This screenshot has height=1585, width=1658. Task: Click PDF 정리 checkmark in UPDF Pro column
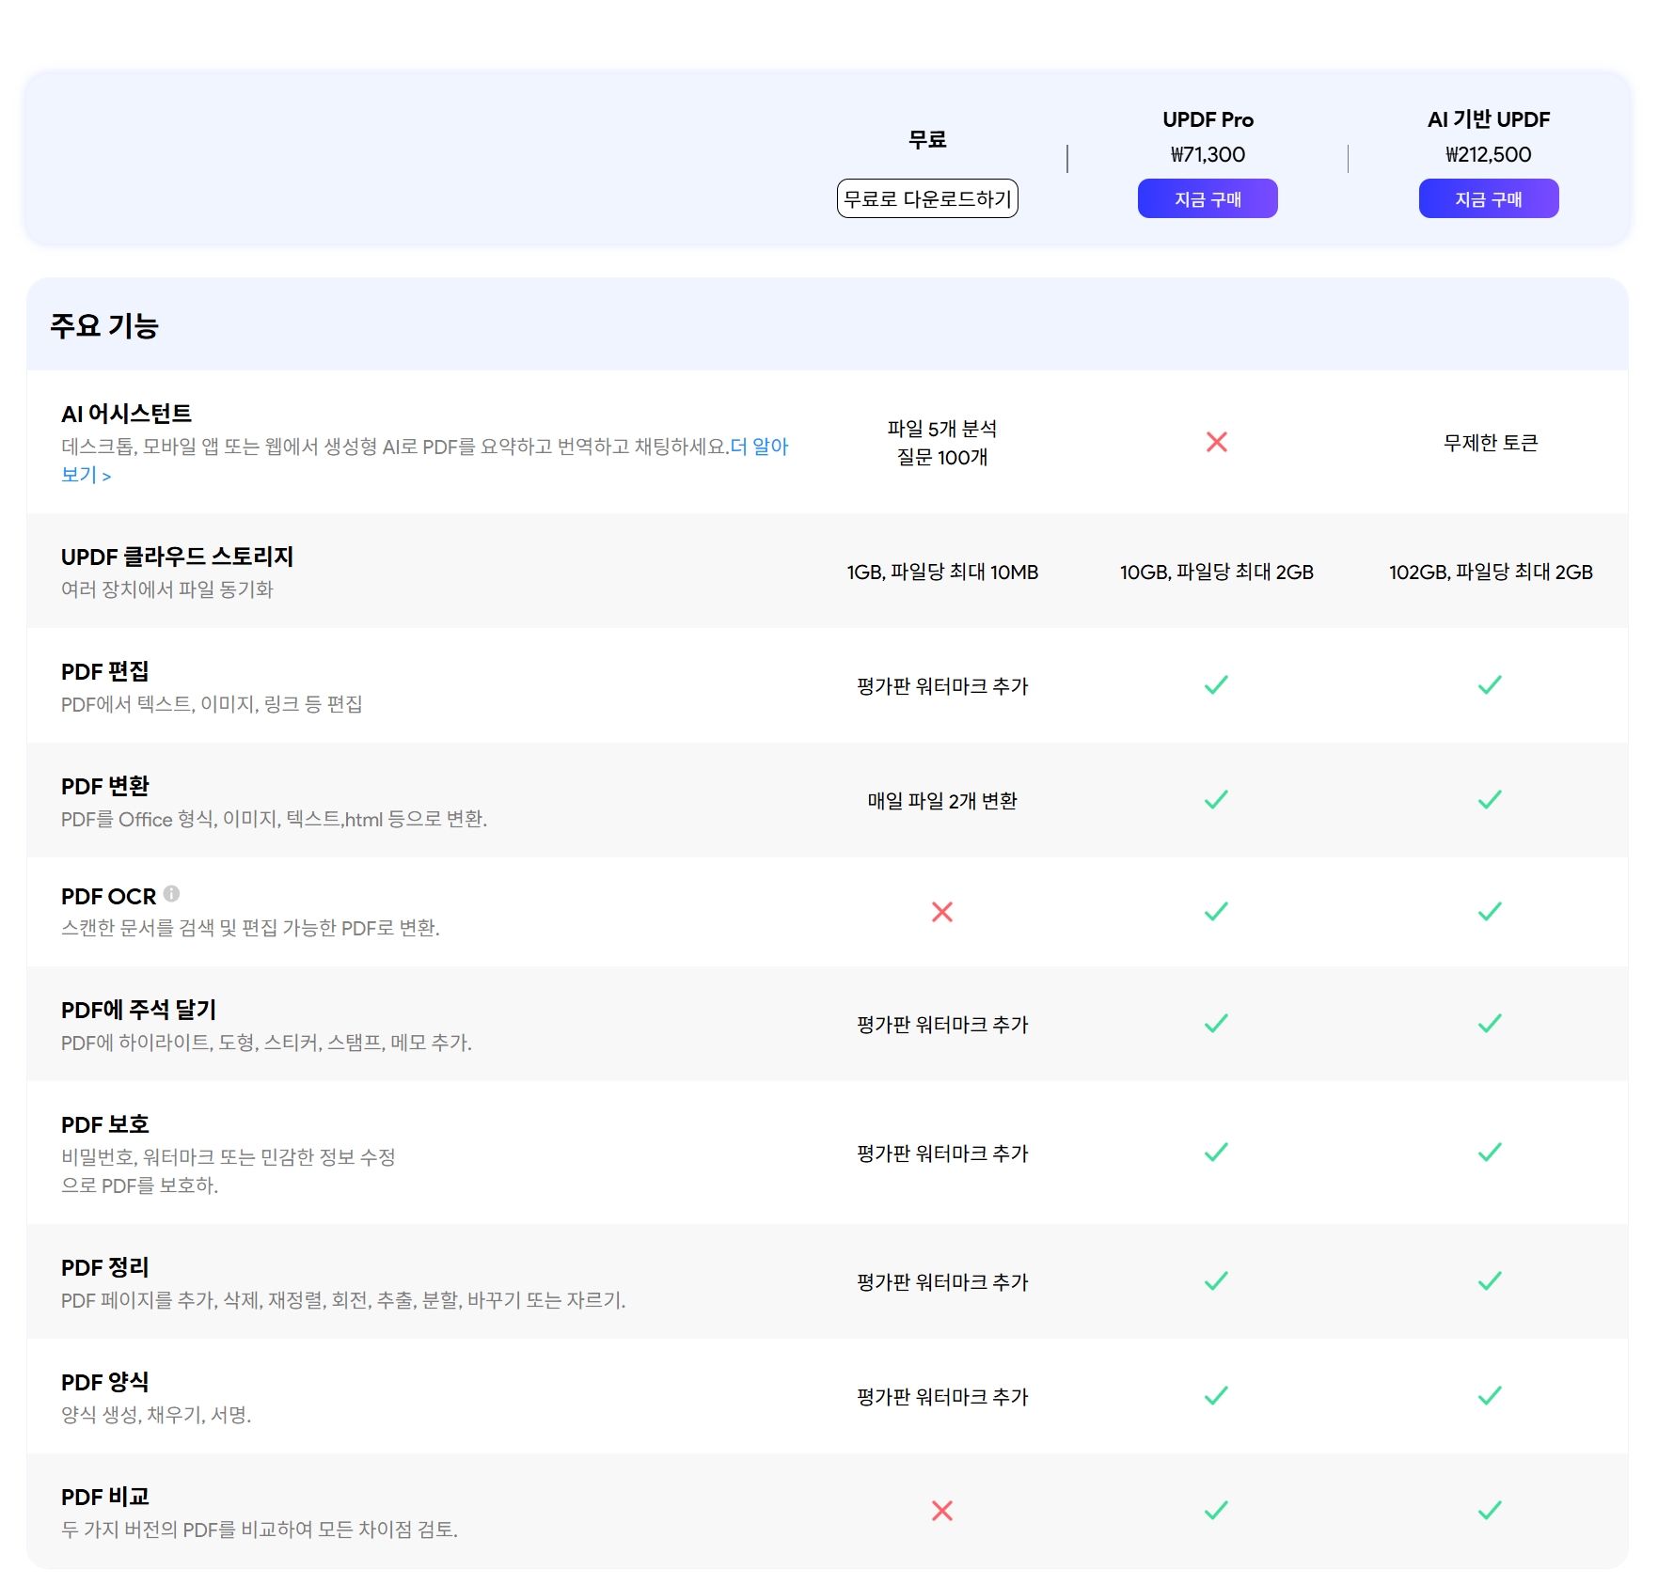point(1217,1281)
